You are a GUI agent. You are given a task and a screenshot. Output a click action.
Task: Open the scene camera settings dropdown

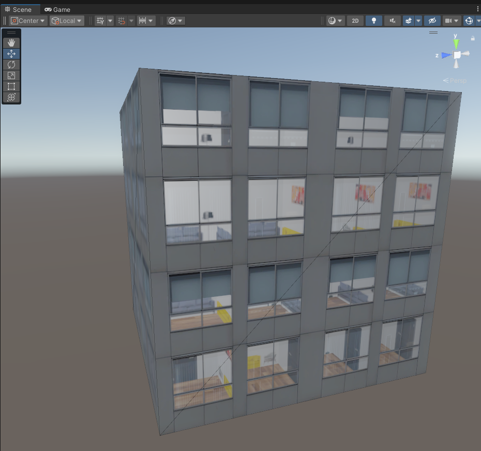click(x=452, y=21)
